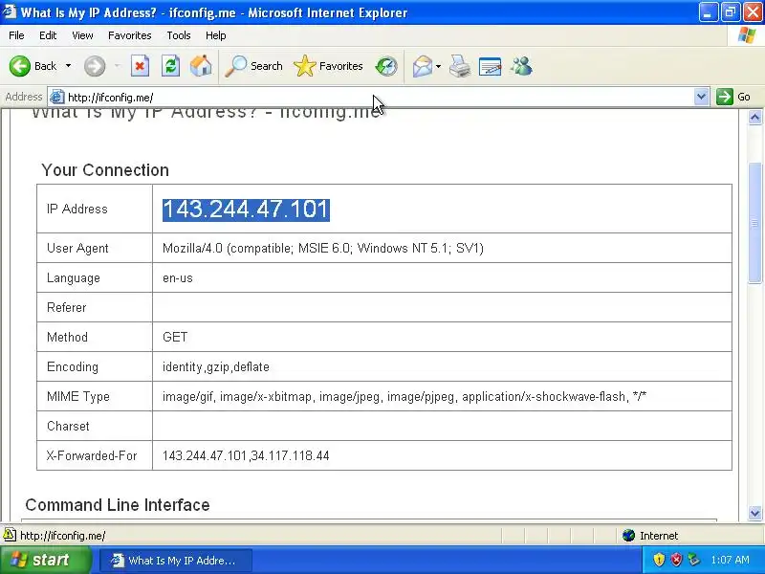Open the Windows start button
Viewport: 765px width, 574px height.
tap(46, 560)
